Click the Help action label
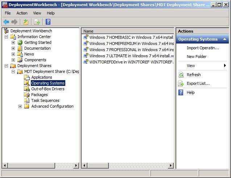231x178 pixels. (x=190, y=92)
